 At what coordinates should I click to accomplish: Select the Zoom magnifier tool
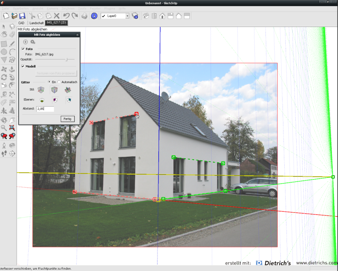(4, 128)
